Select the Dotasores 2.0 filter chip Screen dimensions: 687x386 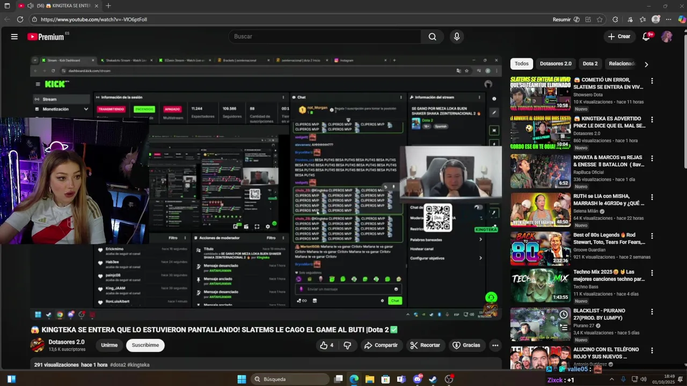coord(556,63)
